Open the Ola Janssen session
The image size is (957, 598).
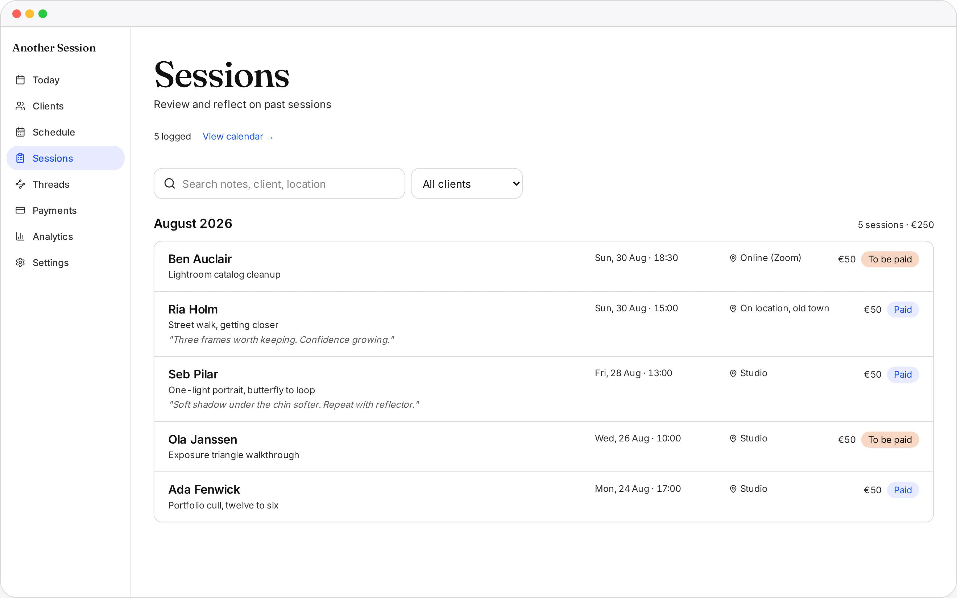click(543, 447)
